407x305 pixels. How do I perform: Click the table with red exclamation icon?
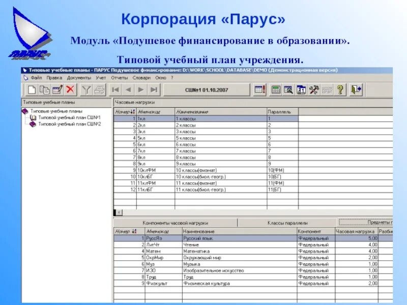[x=260, y=90]
